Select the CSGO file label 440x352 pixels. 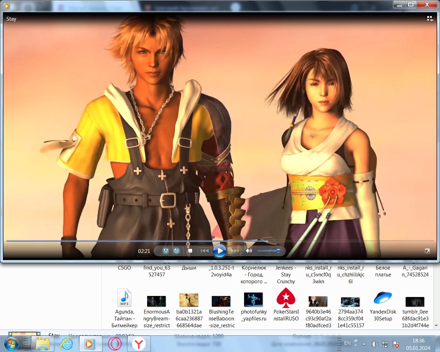124,268
